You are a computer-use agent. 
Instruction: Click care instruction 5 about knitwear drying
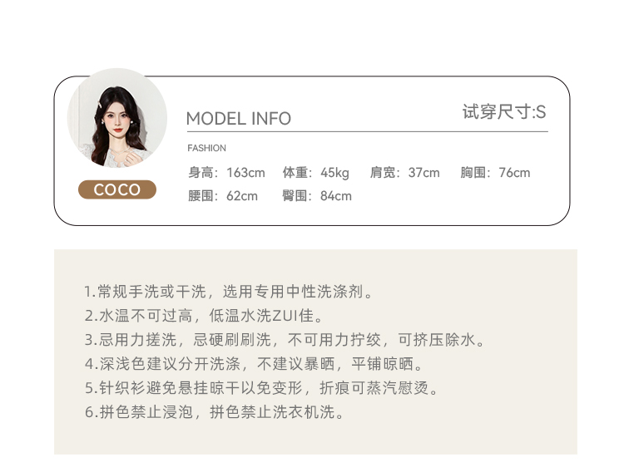[261, 388]
